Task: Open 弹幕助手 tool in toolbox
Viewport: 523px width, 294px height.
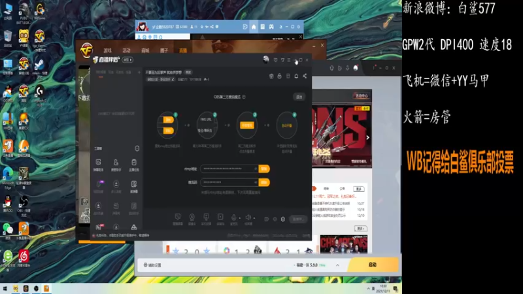Action: 98,165
